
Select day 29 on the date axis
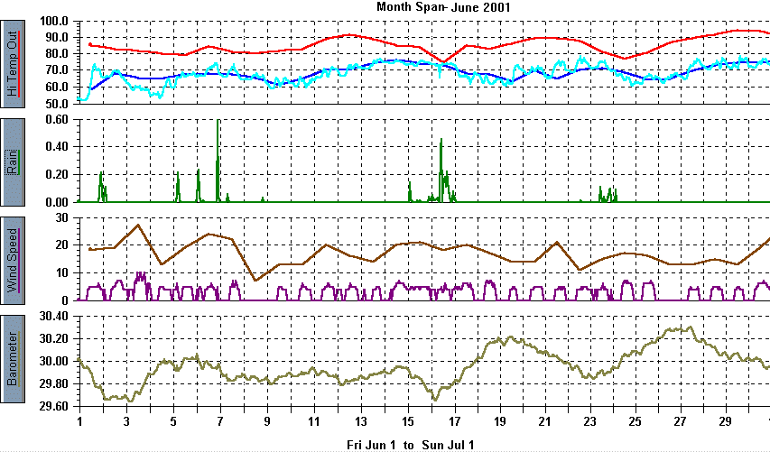tap(725, 422)
